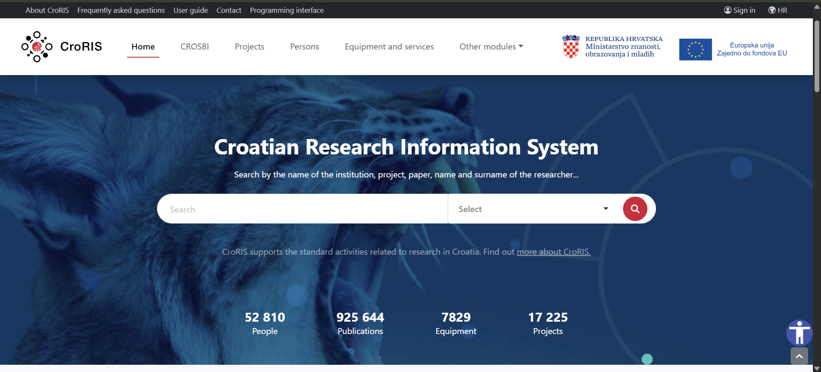Open the Projects menu item

click(249, 46)
